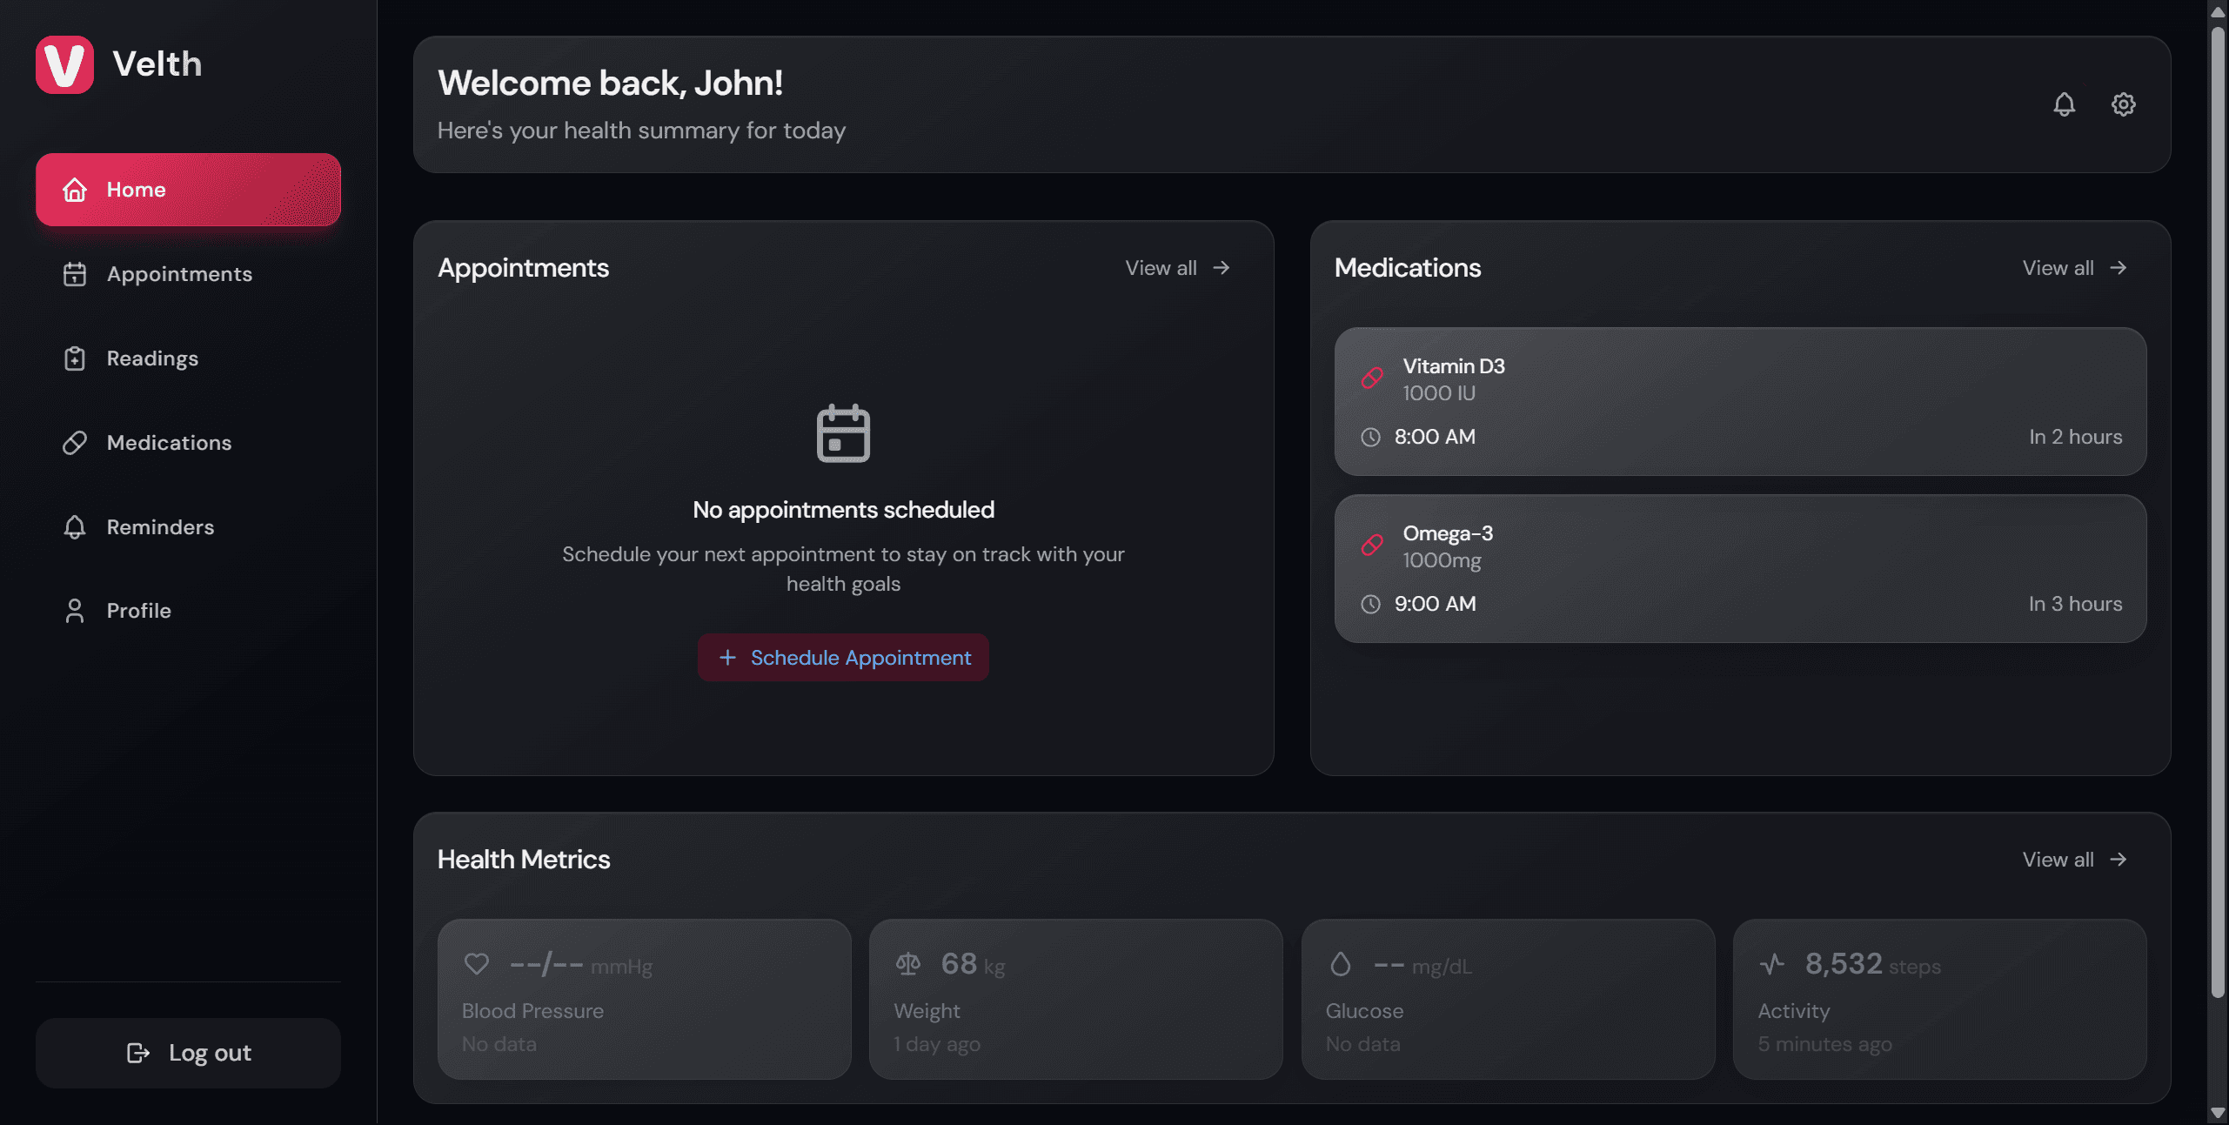Click the Velth logo icon
Viewport: 2229px width, 1125px height.
[64, 64]
